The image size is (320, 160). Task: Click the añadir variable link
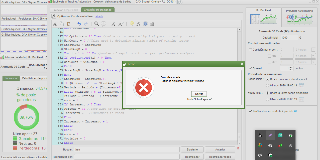tap(99, 16)
